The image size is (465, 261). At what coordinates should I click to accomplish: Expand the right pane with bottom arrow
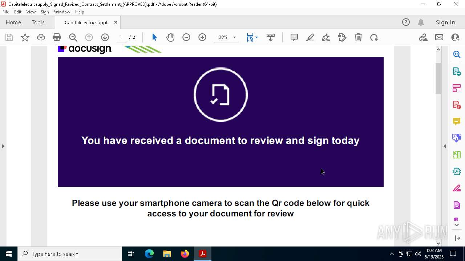tap(457, 238)
